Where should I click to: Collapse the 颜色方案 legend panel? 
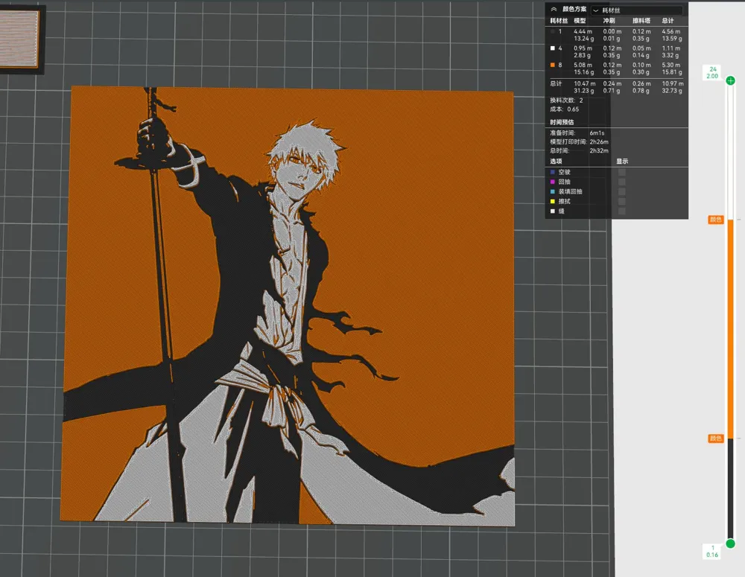(554, 9)
